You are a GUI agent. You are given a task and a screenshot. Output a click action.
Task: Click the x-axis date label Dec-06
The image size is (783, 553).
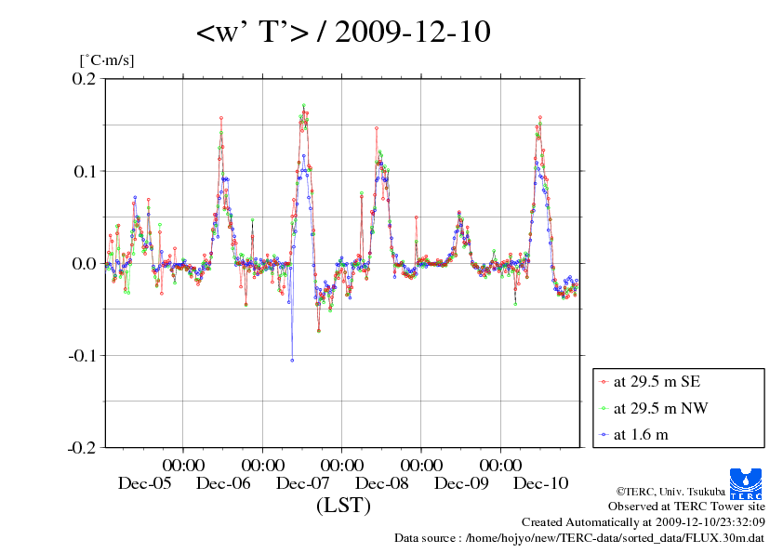point(223,483)
